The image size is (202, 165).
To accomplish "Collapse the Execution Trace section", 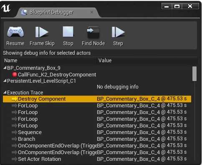I will pos(5,92).
